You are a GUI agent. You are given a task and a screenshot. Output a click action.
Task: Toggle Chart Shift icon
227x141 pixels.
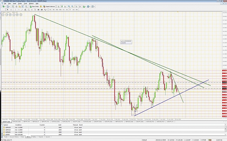point(80,7)
